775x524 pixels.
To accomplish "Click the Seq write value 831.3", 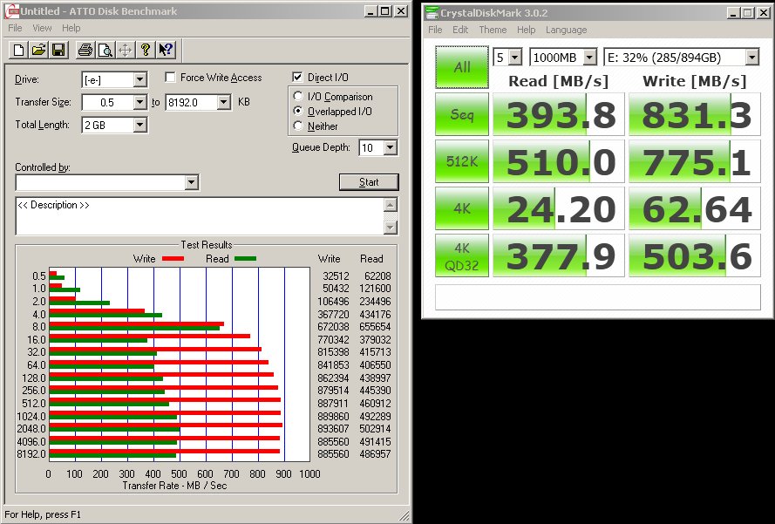I will (695, 115).
